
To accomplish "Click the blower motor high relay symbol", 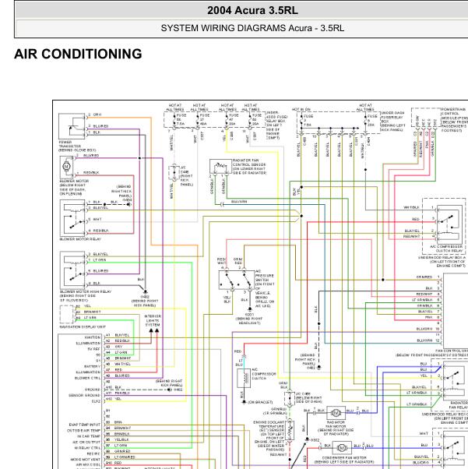I will click(x=72, y=270).
